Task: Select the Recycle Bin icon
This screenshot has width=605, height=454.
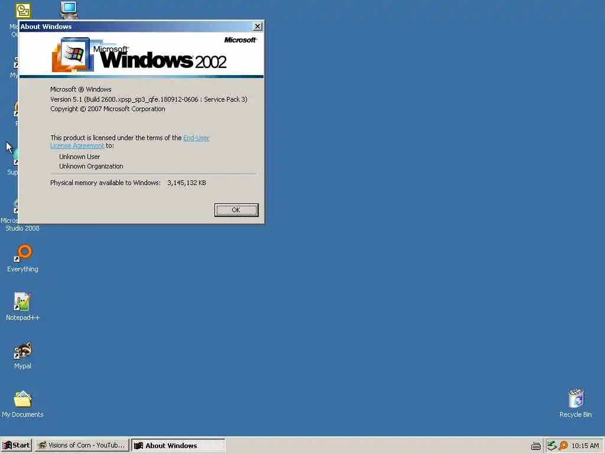Action: pyautogui.click(x=575, y=403)
